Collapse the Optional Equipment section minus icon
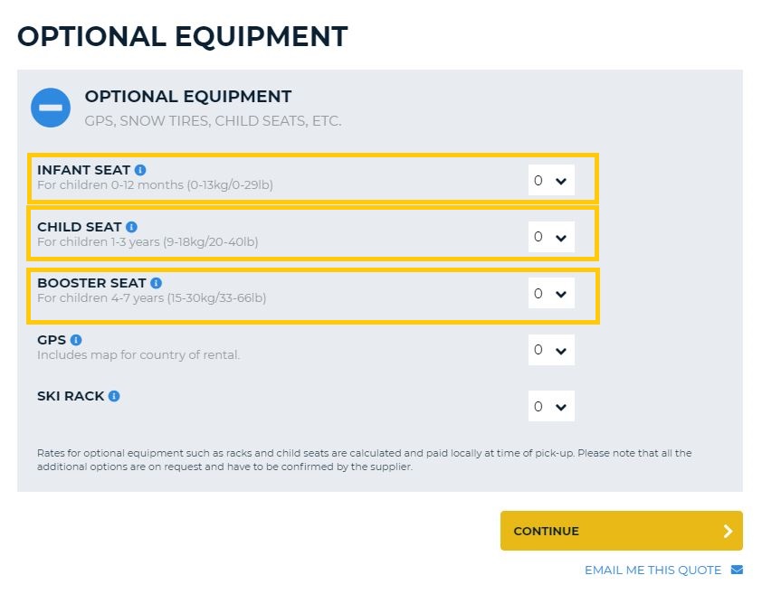Screen dimensions: 762x594 click(x=51, y=108)
